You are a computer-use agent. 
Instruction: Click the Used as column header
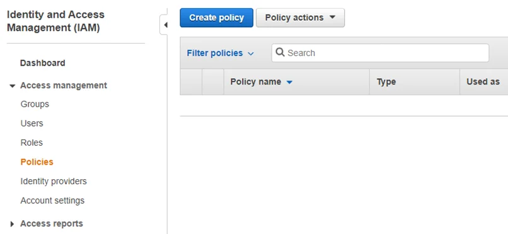pos(483,82)
